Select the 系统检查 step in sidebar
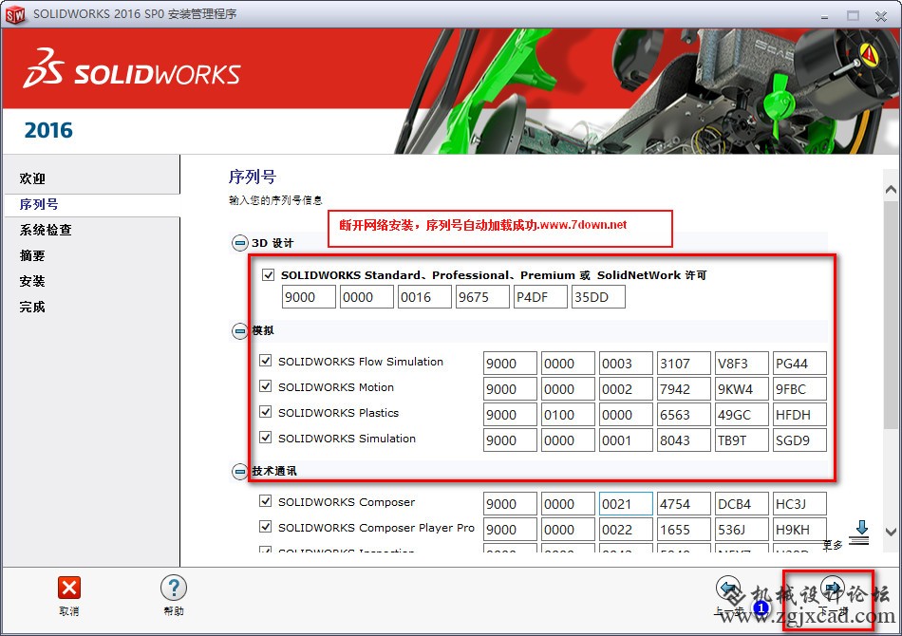This screenshot has width=902, height=636. (x=46, y=230)
